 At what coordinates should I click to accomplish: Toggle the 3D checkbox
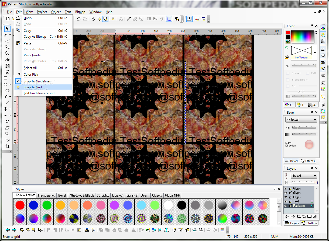(x=288, y=86)
